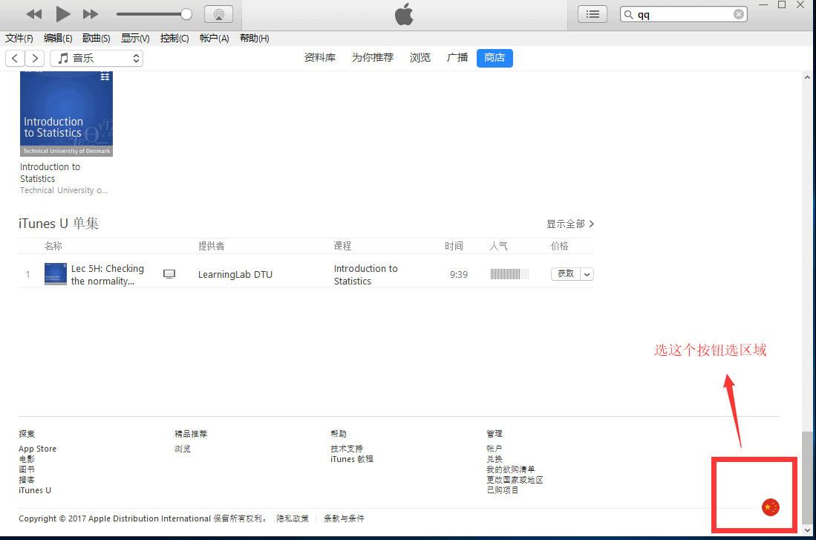Sort the episode list by 人气 column
The width and height of the screenshot is (816, 540).
[498, 246]
